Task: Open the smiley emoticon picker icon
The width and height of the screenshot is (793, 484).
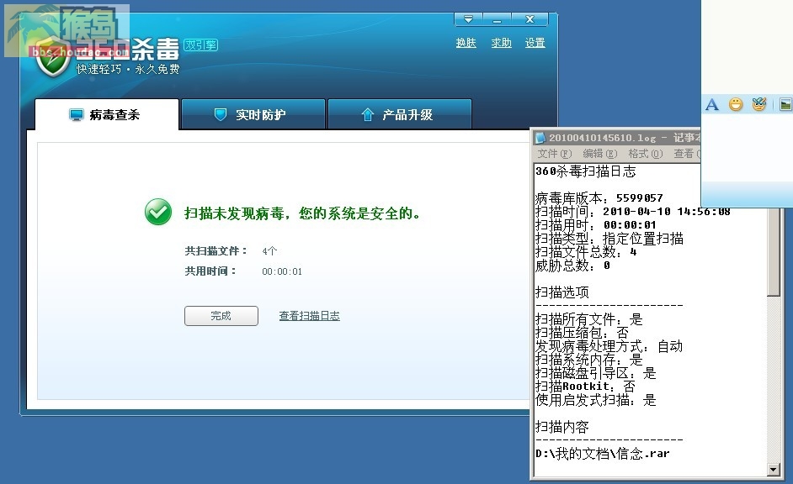Action: pos(736,104)
